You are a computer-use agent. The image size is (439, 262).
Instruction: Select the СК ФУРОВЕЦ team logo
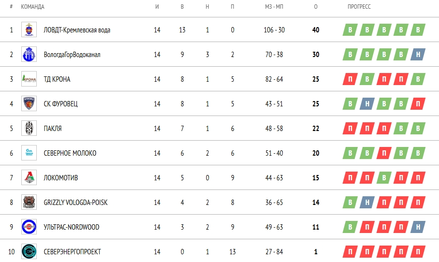tap(29, 104)
